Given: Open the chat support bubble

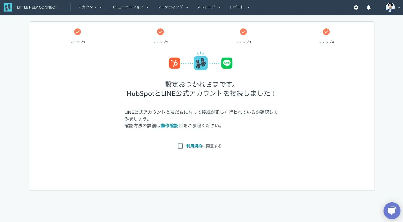Looking at the screenshot, I should point(392,211).
